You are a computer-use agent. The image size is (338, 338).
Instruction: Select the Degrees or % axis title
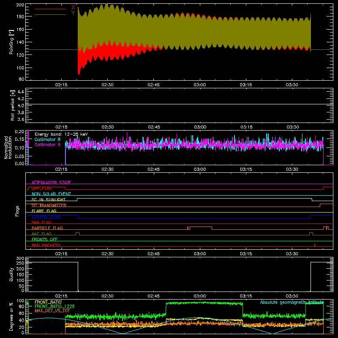11,316
